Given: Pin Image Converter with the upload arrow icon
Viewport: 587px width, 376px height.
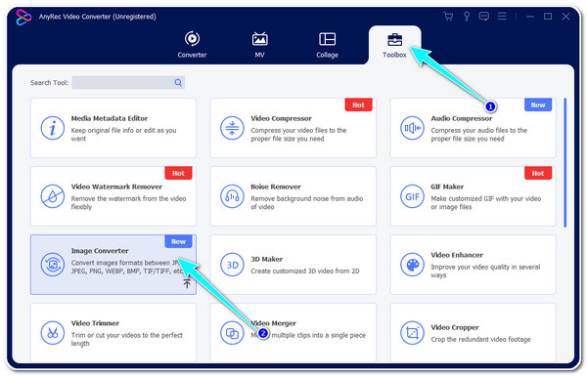Looking at the screenshot, I should pyautogui.click(x=187, y=283).
